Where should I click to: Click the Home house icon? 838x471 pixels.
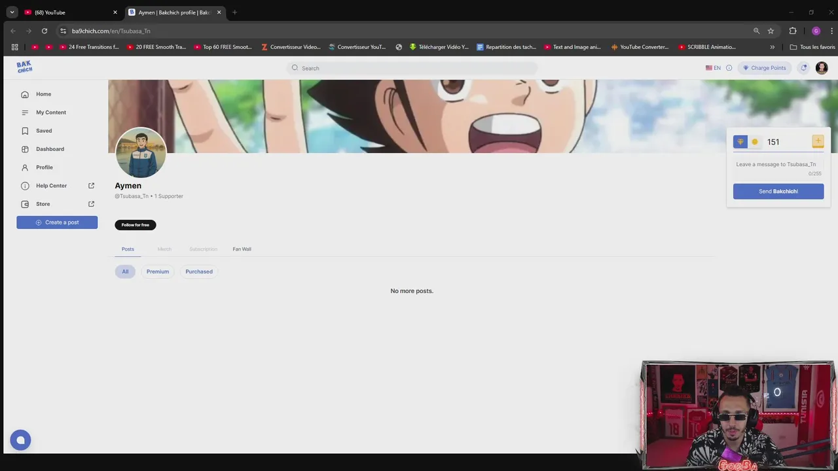click(x=25, y=94)
